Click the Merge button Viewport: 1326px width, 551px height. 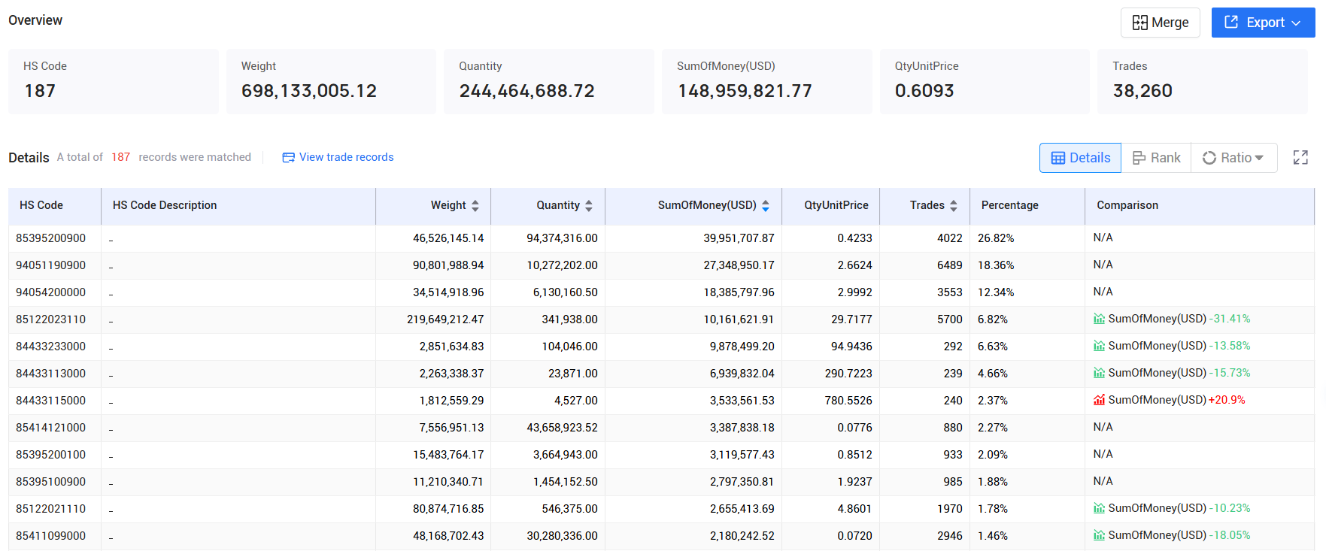pyautogui.click(x=1160, y=23)
